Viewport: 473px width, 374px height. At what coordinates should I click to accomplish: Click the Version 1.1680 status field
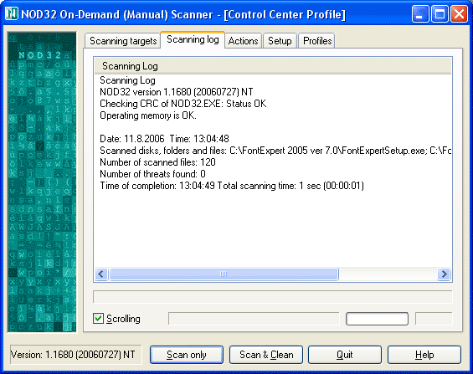point(75,355)
